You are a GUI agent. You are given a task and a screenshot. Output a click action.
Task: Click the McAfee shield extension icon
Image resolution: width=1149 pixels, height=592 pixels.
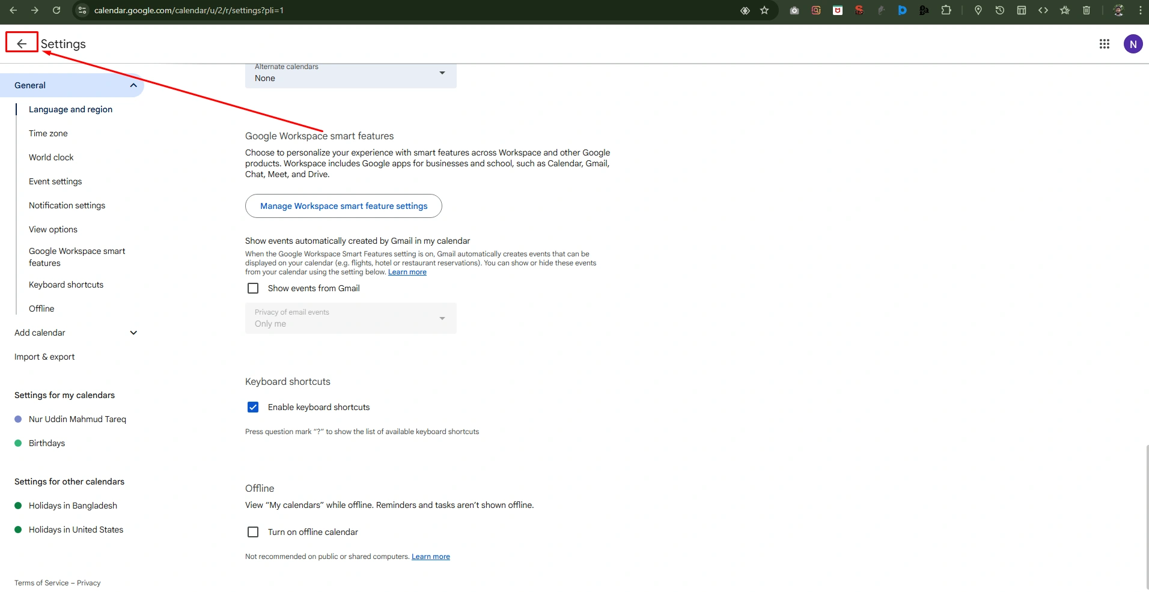[838, 10]
